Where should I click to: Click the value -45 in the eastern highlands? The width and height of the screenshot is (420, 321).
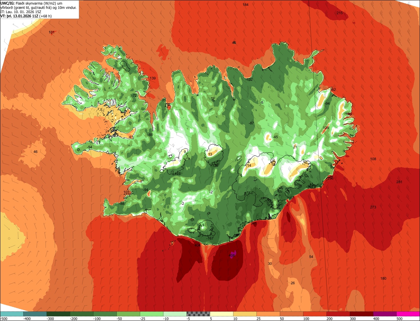click(275, 137)
